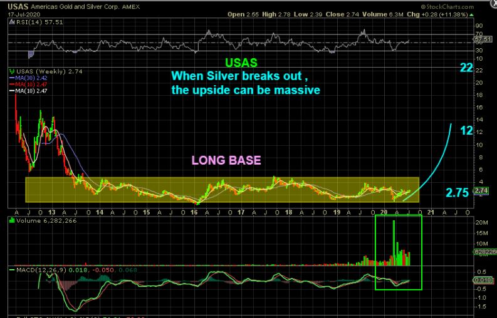Close the chart with the corner X
This screenshot has width=497, height=318.
(x=494, y=2)
